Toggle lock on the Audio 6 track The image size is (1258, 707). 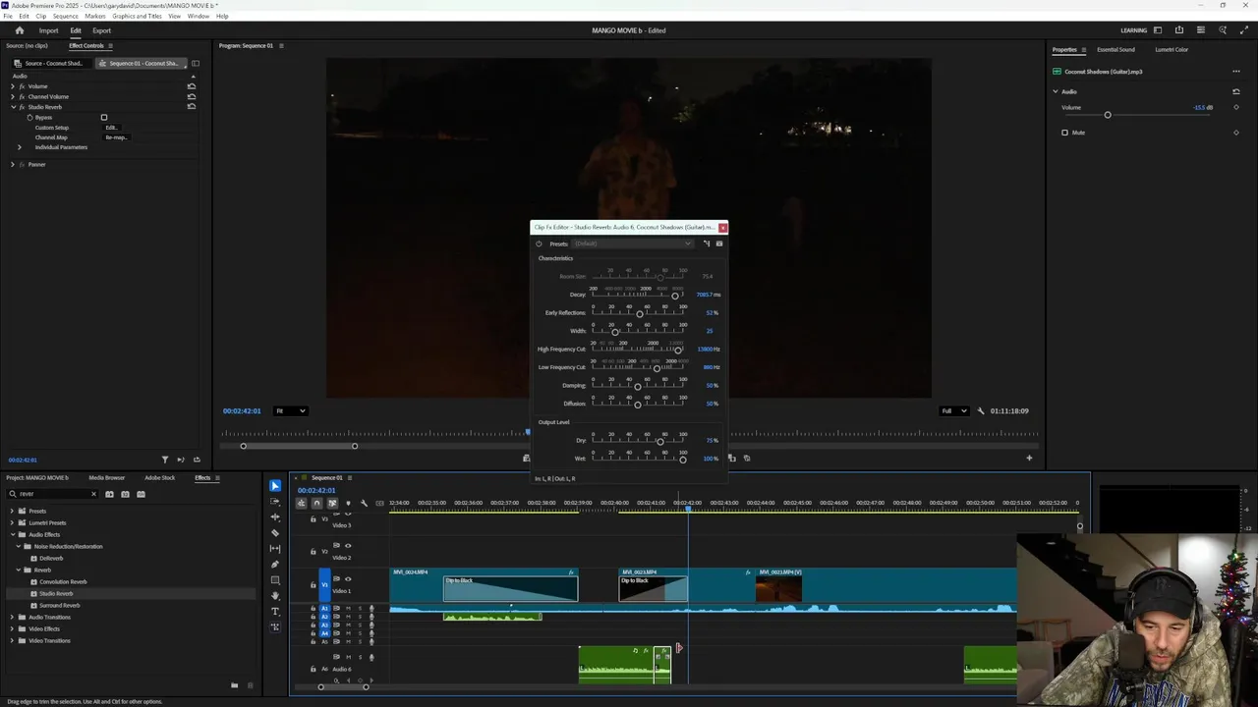pos(314,669)
